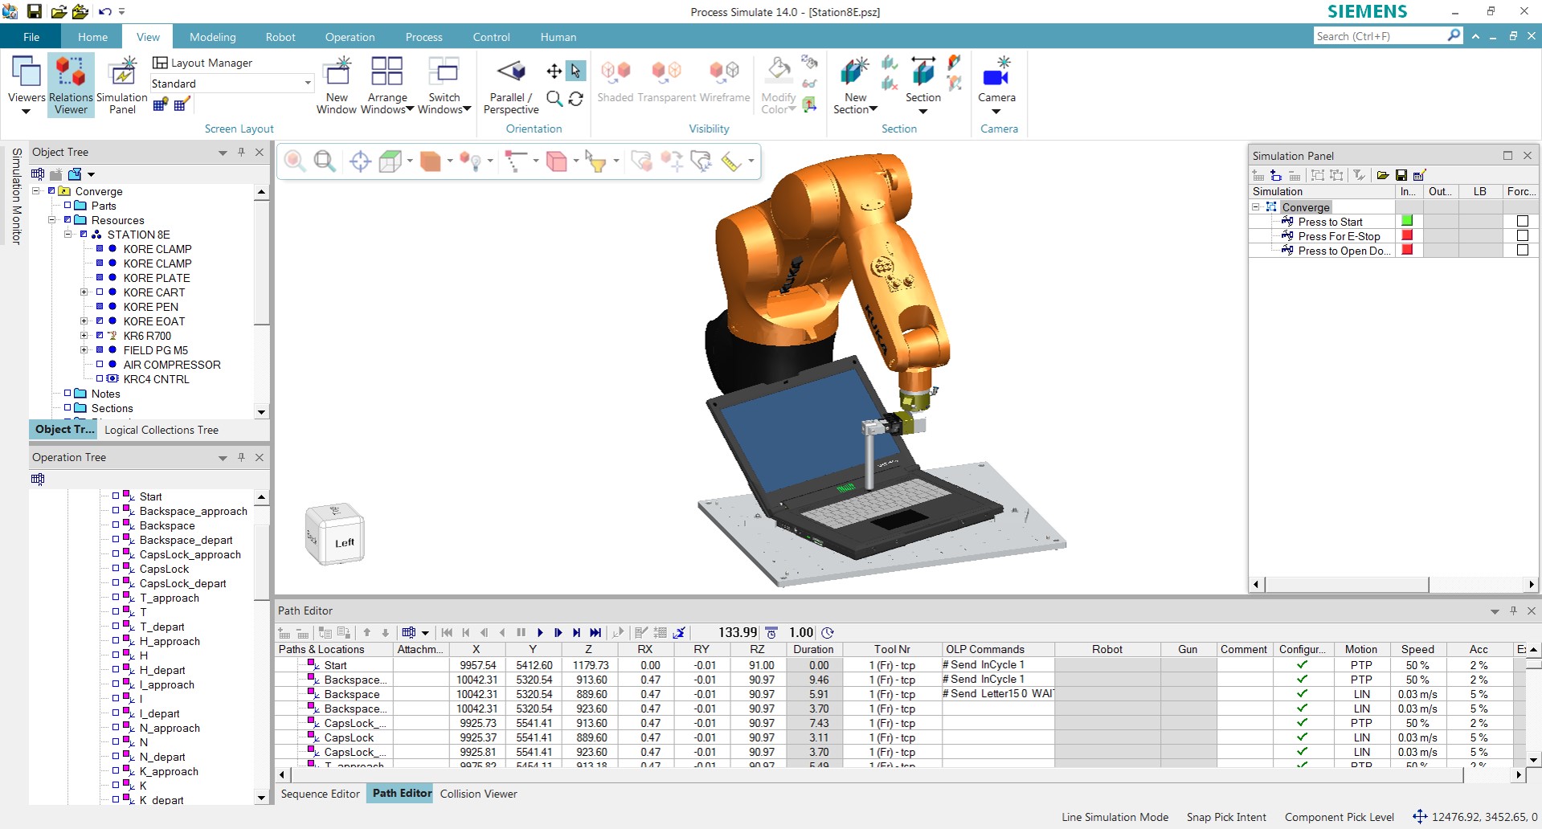Collapse Converge in Simulation Panel

(x=1256, y=207)
